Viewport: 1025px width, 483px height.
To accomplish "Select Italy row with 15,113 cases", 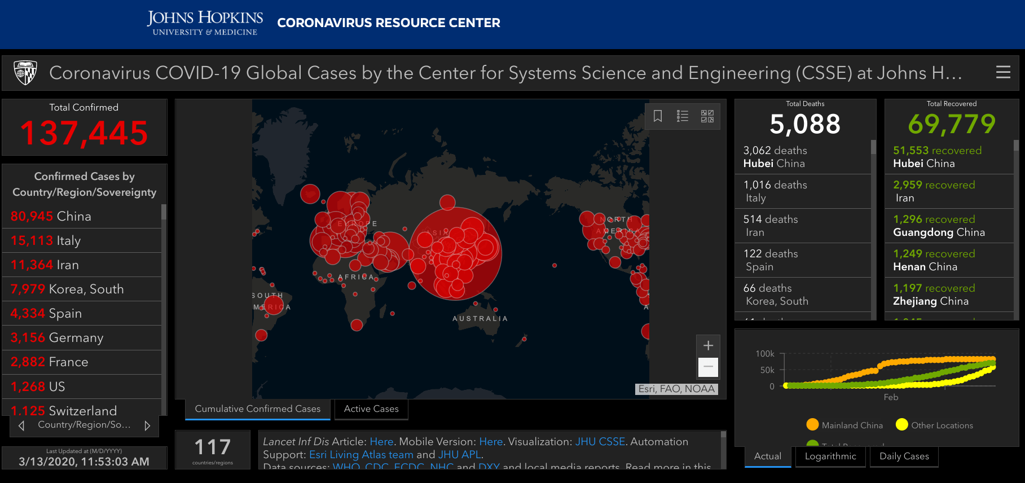I will (82, 240).
